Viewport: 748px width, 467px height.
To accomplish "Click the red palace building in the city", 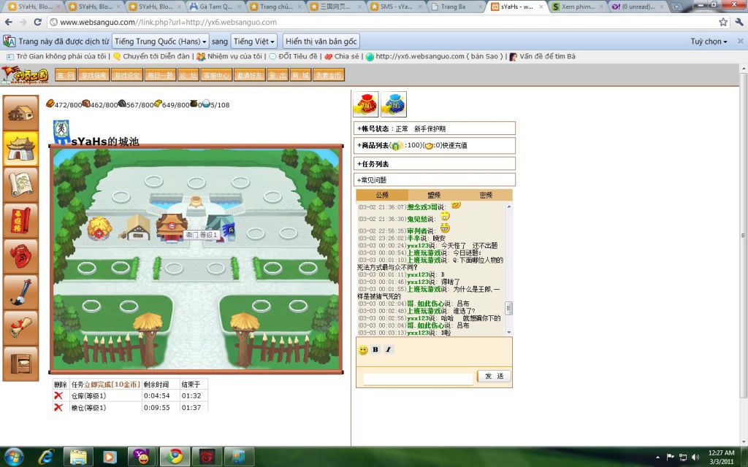I will click(172, 228).
